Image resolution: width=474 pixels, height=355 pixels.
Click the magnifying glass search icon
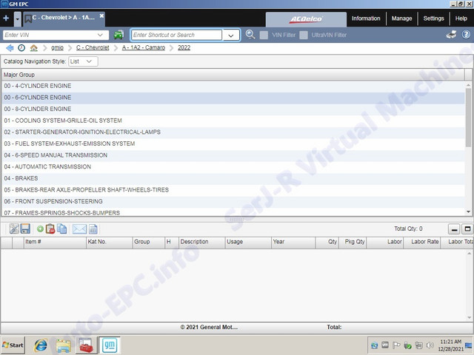point(250,35)
